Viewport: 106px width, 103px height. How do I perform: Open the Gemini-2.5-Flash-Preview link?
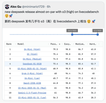pos(32,93)
